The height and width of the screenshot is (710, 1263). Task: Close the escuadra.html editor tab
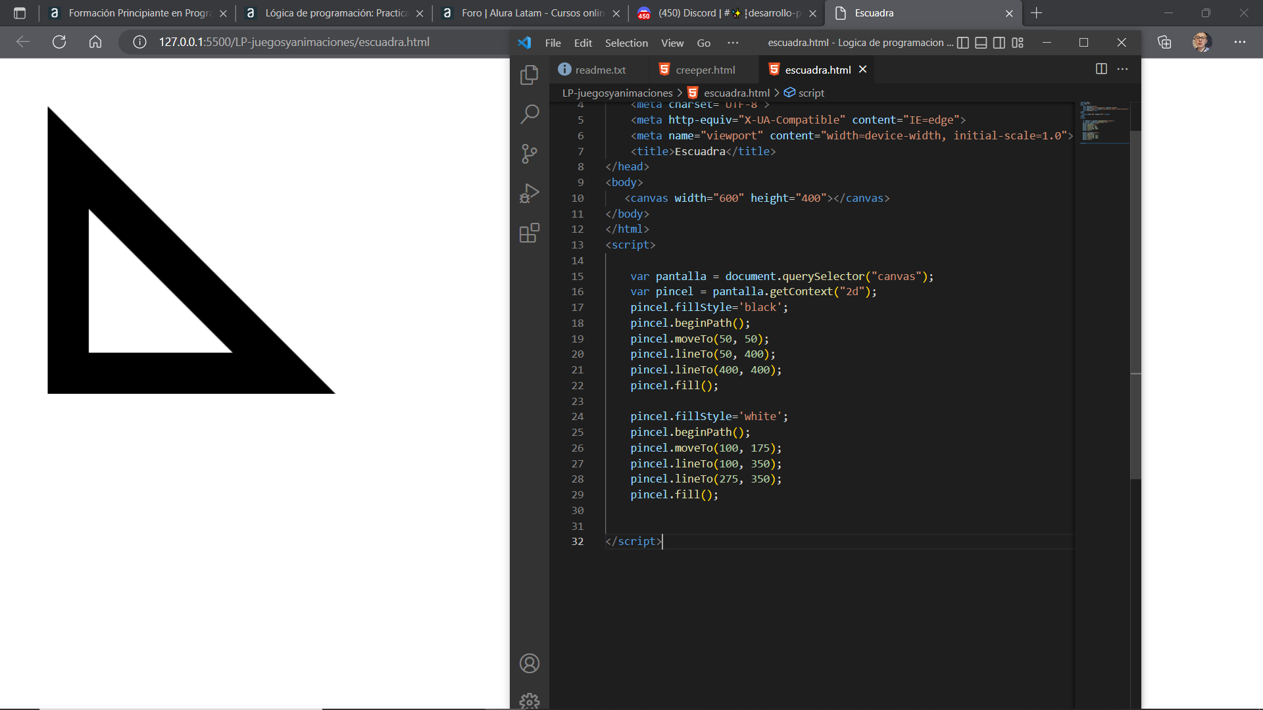862,69
